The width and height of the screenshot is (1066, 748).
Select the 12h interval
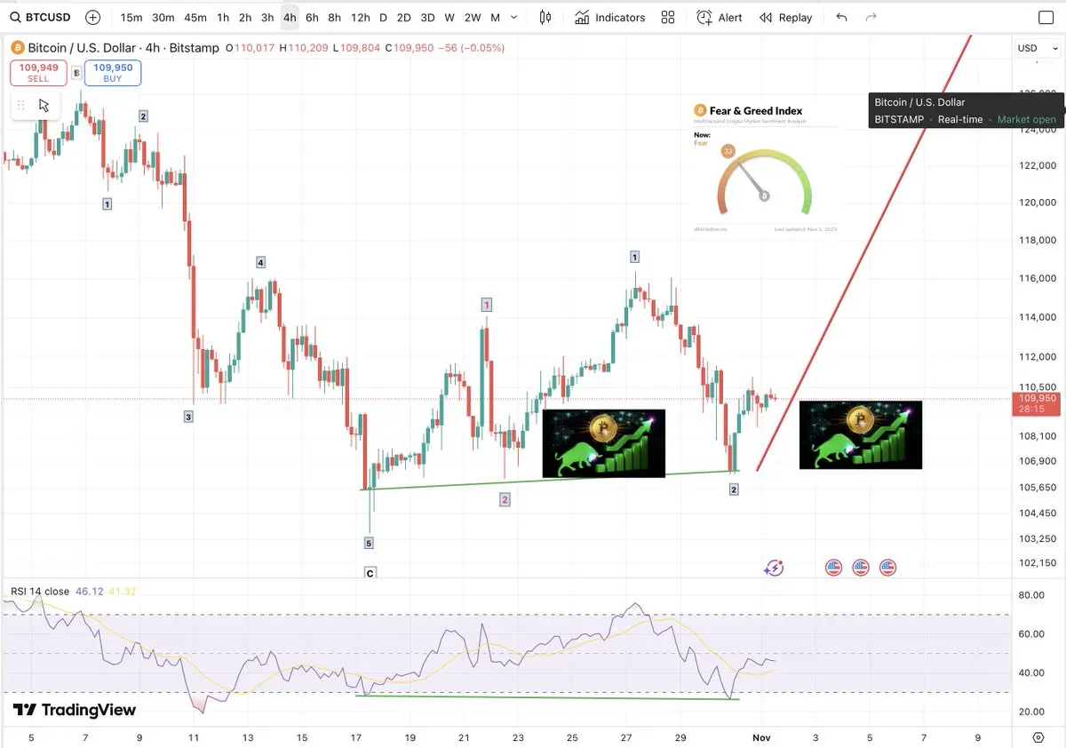tap(360, 17)
